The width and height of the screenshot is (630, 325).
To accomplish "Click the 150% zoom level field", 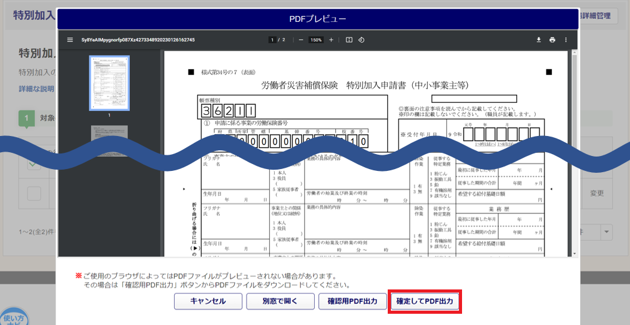I will tap(316, 40).
